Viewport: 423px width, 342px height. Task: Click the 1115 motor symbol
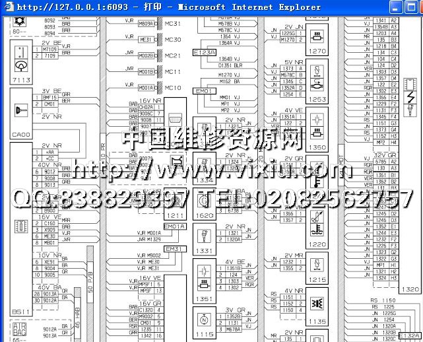coord(203,320)
